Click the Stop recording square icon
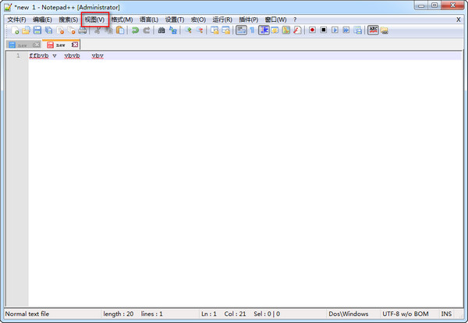The width and height of the screenshot is (468, 323). (324, 30)
